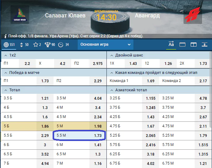
Task: Collapse the Азиатский тотал section
Action: click(112, 90)
